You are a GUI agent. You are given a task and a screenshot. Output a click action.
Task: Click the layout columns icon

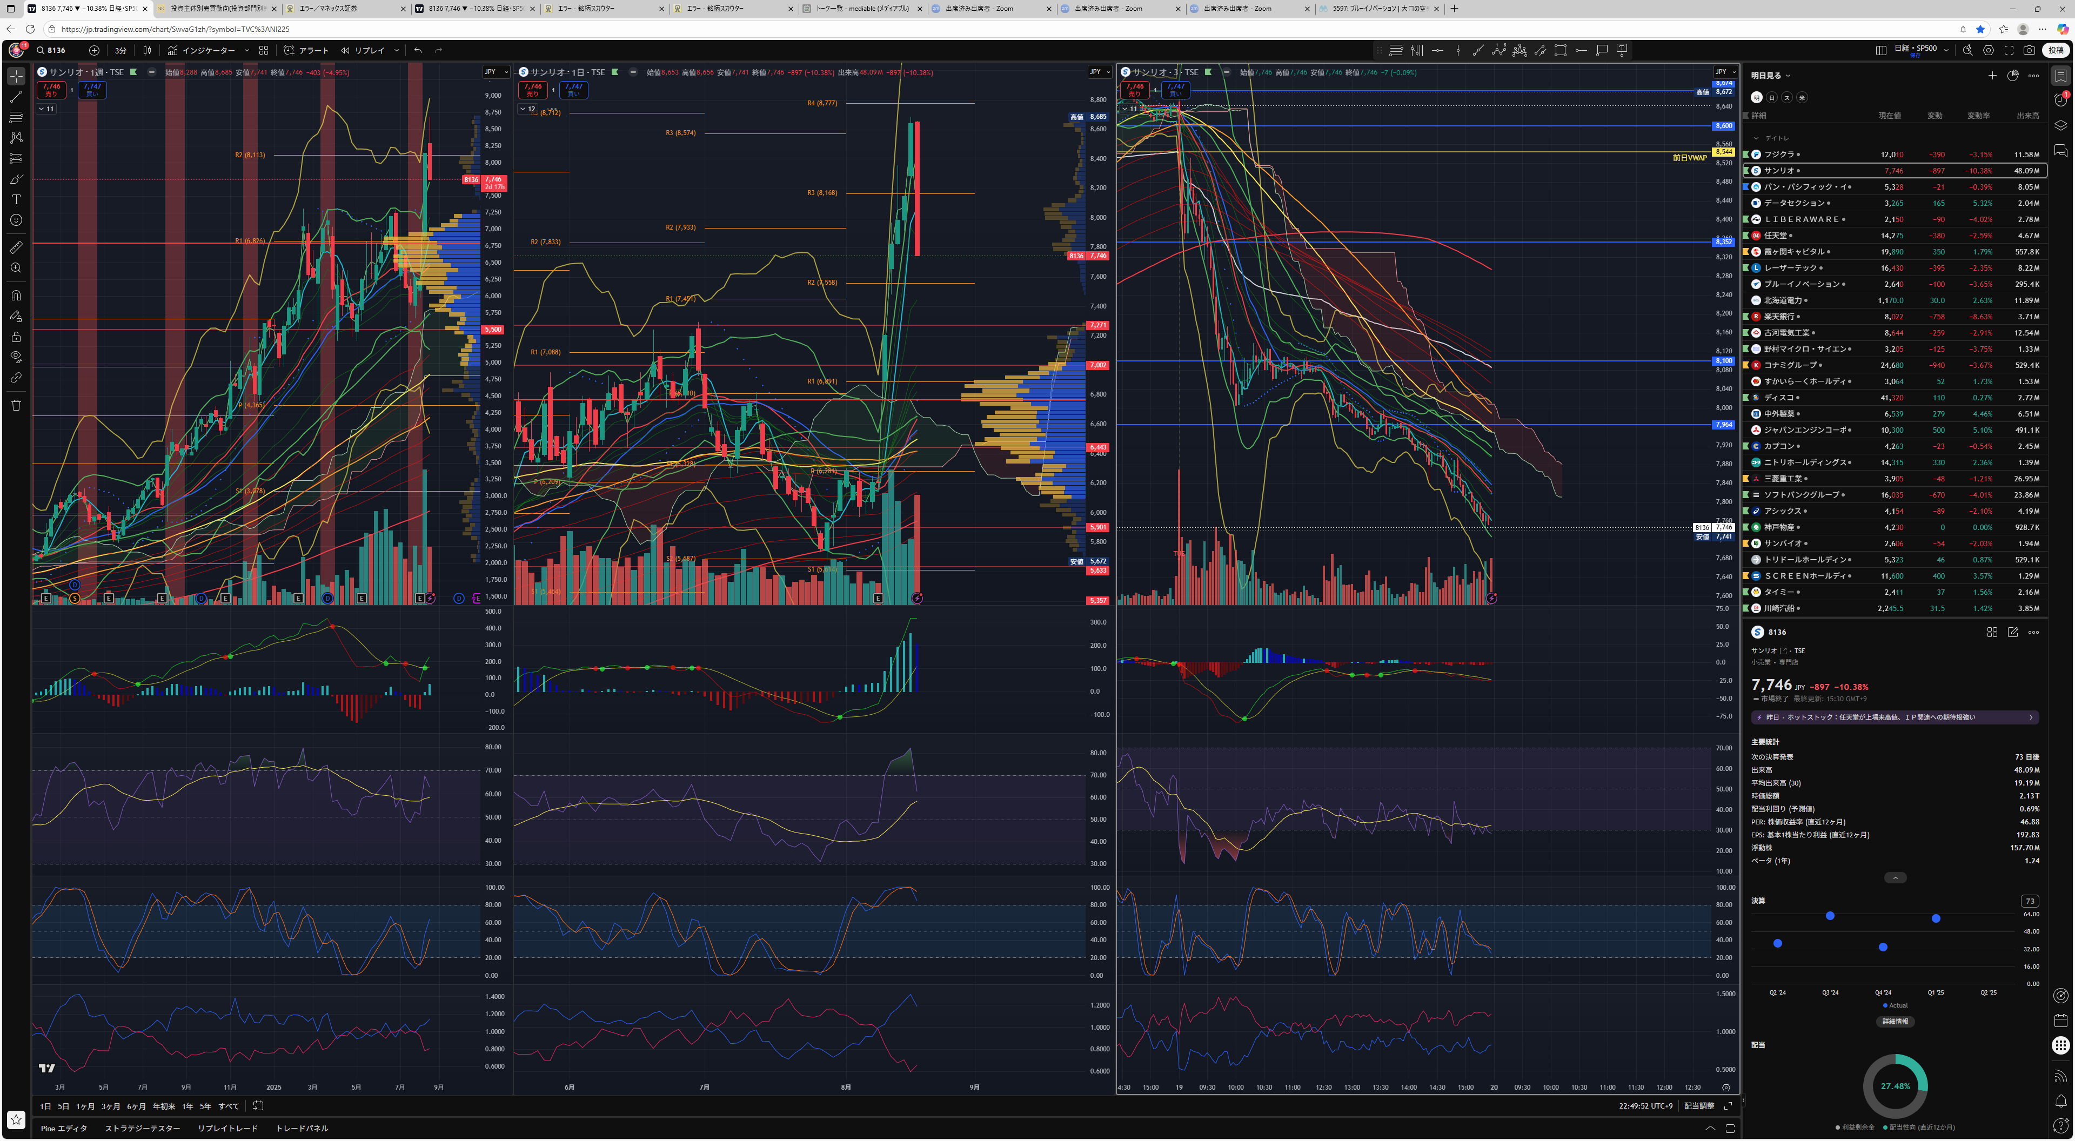click(1881, 50)
